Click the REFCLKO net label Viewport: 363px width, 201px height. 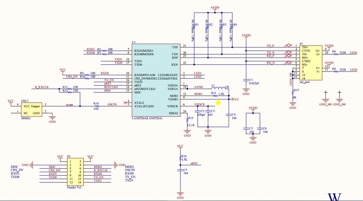(x=111, y=87)
